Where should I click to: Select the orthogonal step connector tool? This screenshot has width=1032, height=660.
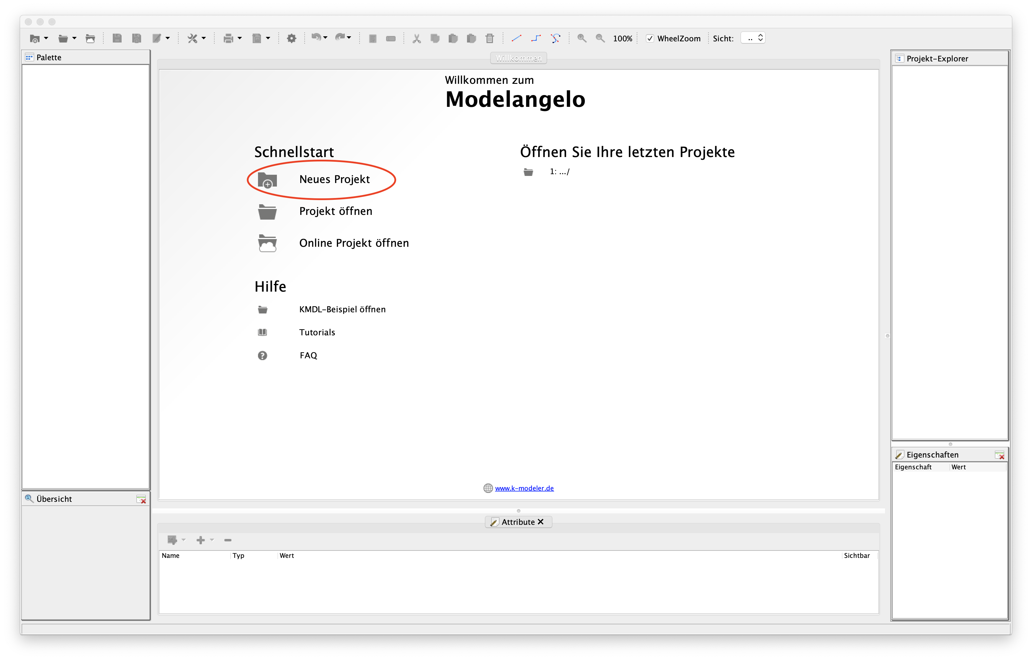[x=536, y=38]
